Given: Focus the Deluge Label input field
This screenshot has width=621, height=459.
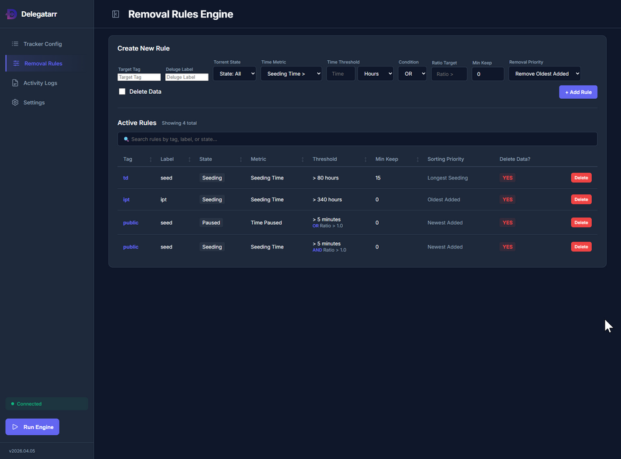Looking at the screenshot, I should point(186,77).
